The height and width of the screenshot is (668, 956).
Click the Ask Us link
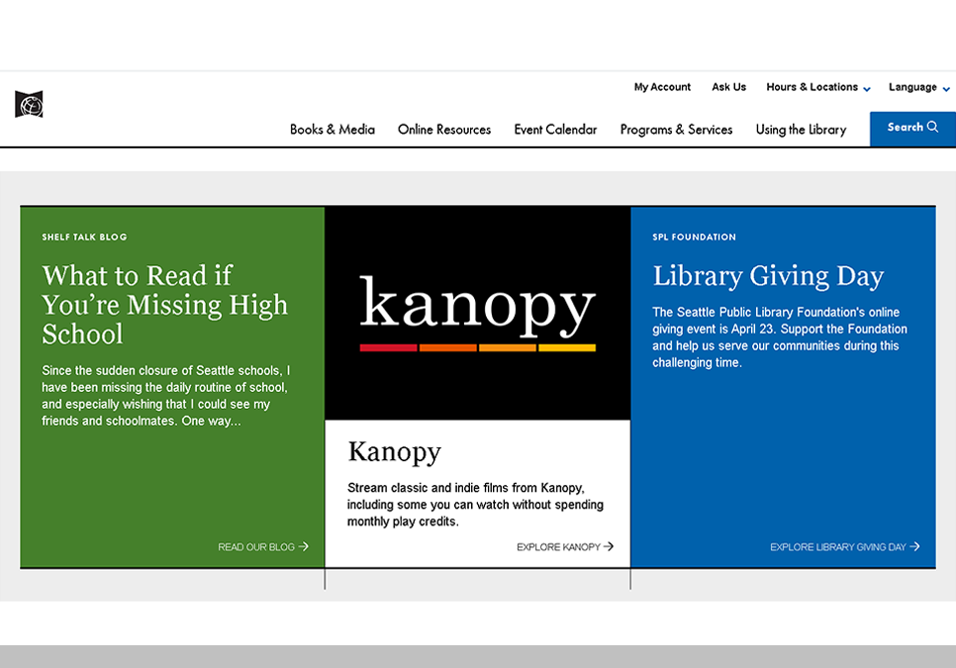pos(728,87)
